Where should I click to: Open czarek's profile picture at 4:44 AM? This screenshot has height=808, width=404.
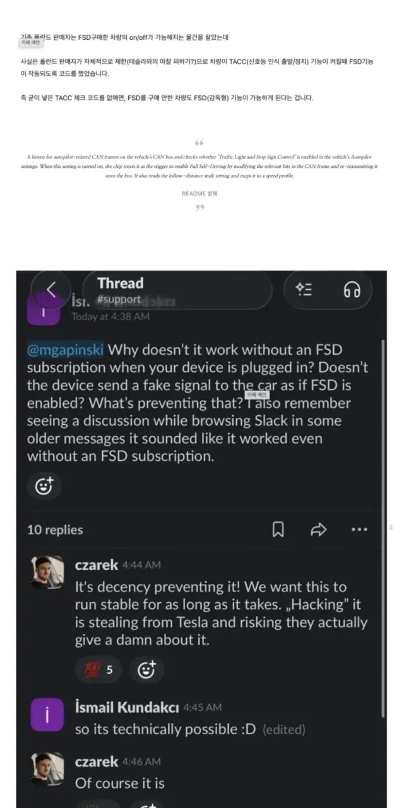point(47,572)
